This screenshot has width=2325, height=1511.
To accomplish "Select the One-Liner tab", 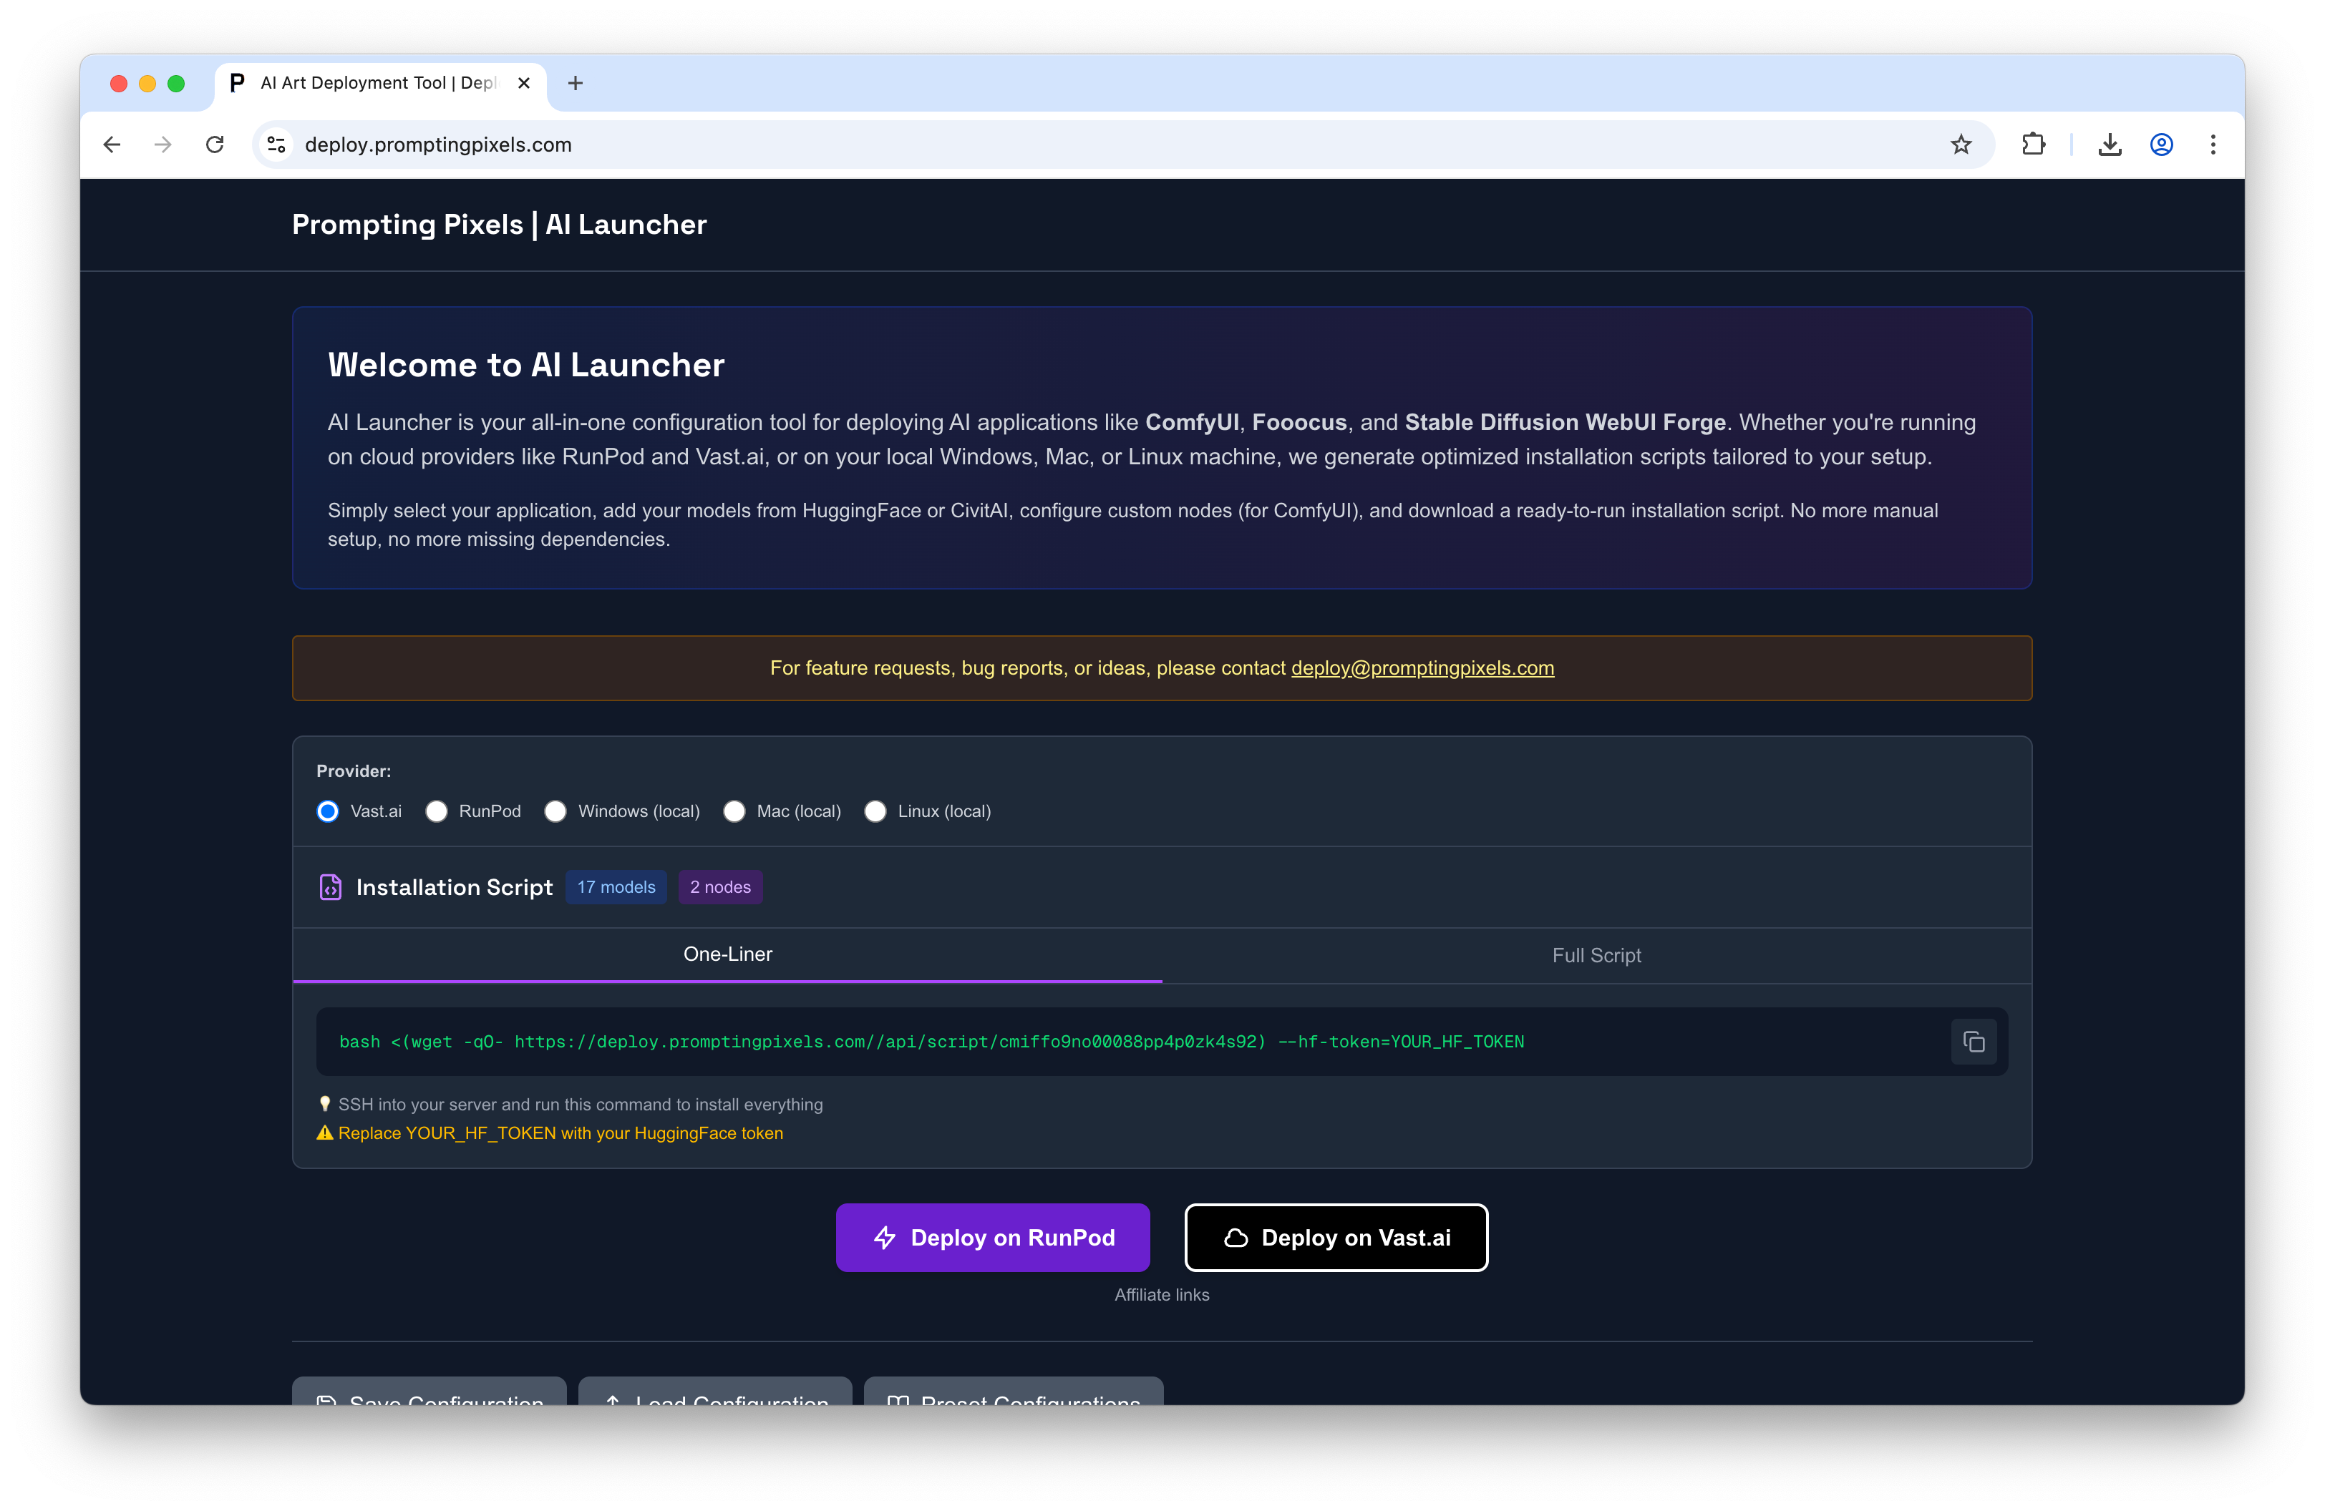I will click(728, 954).
